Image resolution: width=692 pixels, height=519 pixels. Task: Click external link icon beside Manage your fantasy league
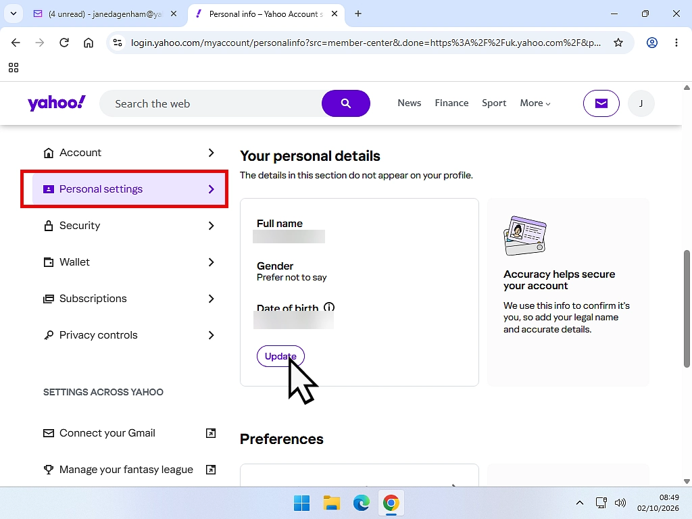(x=211, y=470)
